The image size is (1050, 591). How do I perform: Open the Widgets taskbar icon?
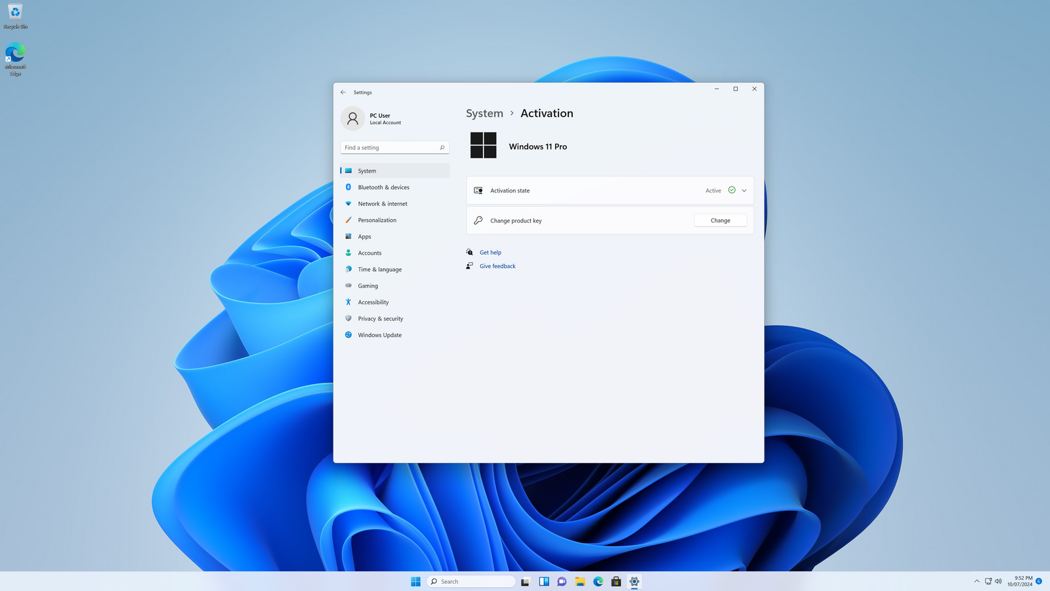tap(544, 581)
